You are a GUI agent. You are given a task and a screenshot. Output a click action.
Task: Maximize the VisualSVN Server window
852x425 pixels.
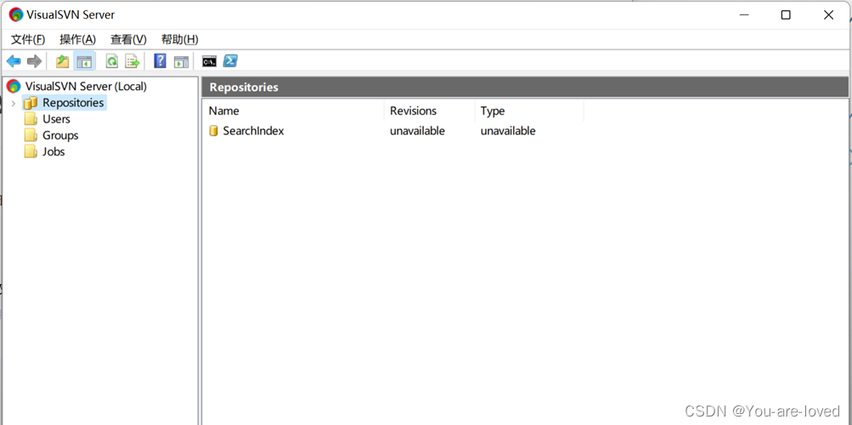[786, 15]
